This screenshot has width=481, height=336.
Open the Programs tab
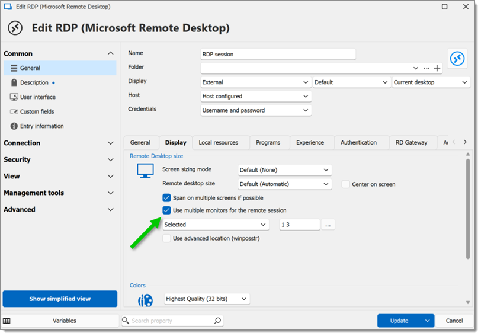[268, 143]
